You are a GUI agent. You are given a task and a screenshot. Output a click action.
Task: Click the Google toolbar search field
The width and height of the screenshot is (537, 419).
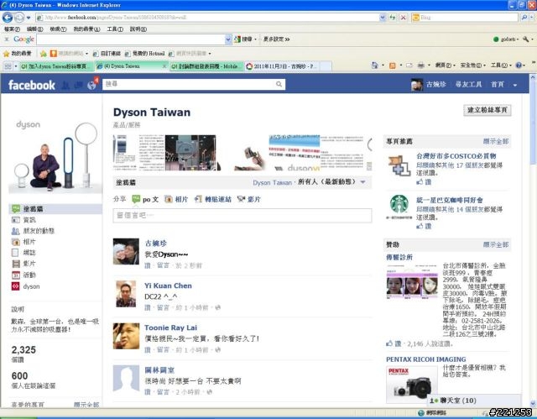pyautogui.click(x=131, y=39)
